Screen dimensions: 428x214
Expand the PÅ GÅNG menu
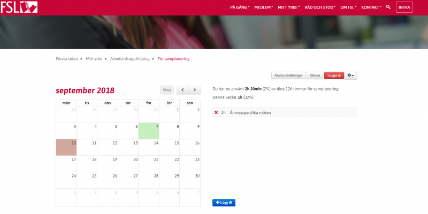[x=240, y=7]
